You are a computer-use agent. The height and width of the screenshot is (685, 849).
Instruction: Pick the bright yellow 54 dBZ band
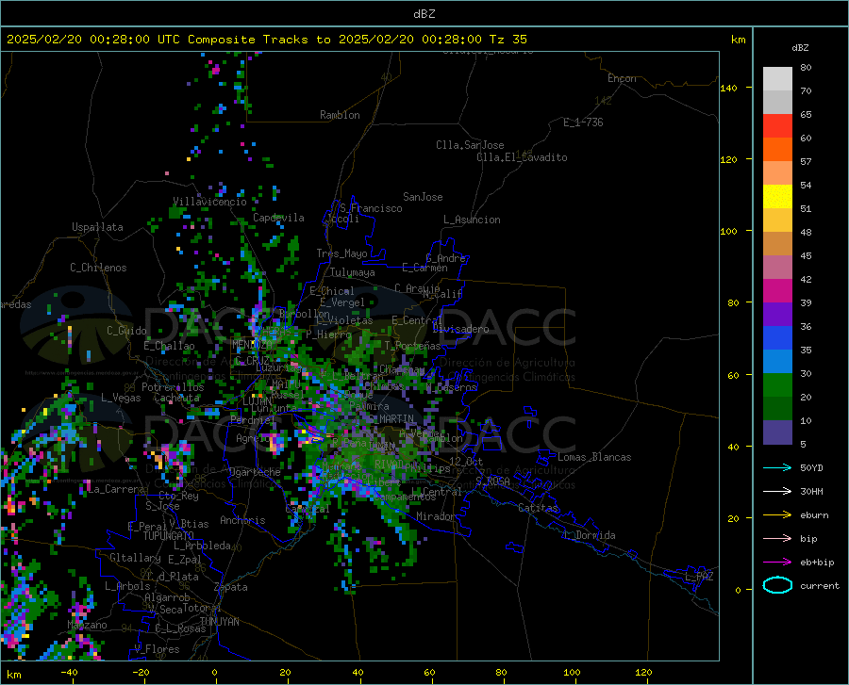(x=777, y=197)
